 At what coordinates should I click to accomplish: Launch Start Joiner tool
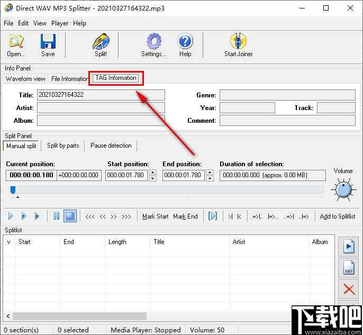pos(239,46)
